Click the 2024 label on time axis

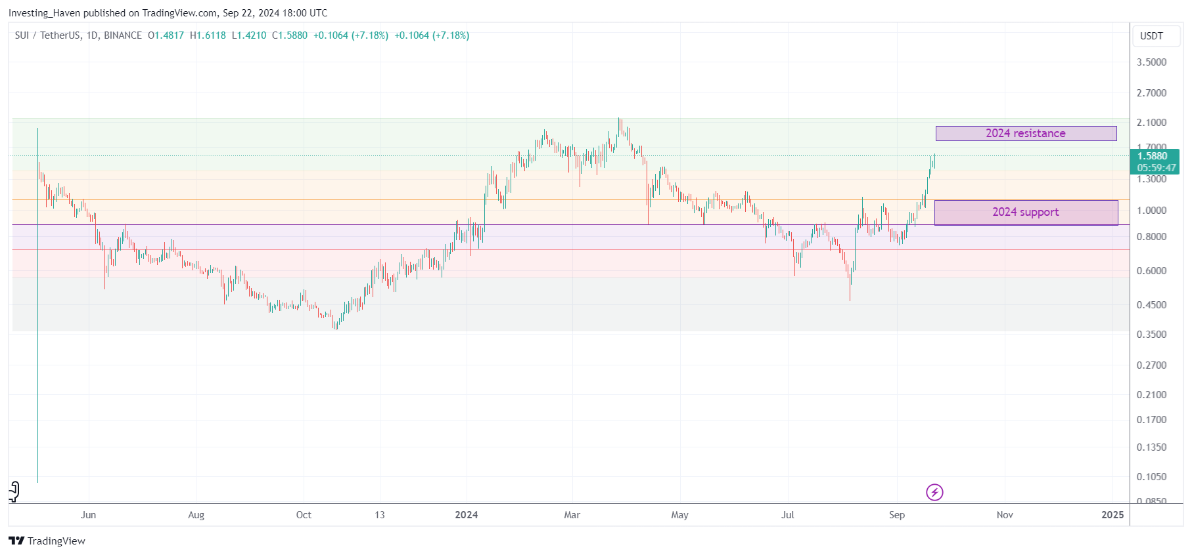point(467,515)
